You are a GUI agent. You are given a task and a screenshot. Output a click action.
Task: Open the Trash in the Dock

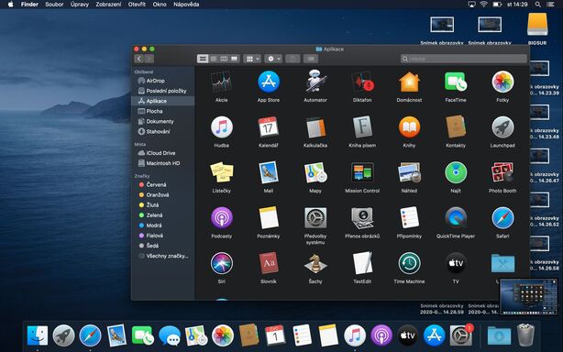click(x=525, y=335)
